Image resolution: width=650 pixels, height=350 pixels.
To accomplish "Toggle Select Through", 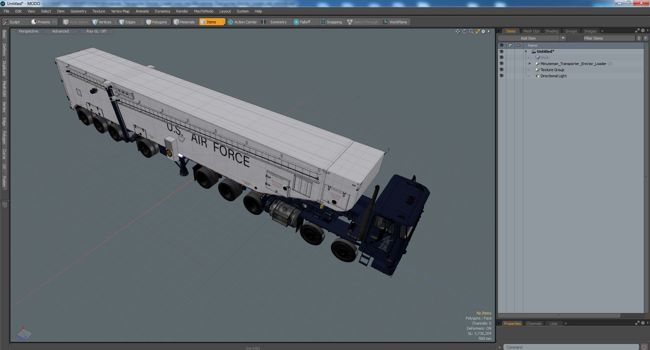I will tap(363, 22).
